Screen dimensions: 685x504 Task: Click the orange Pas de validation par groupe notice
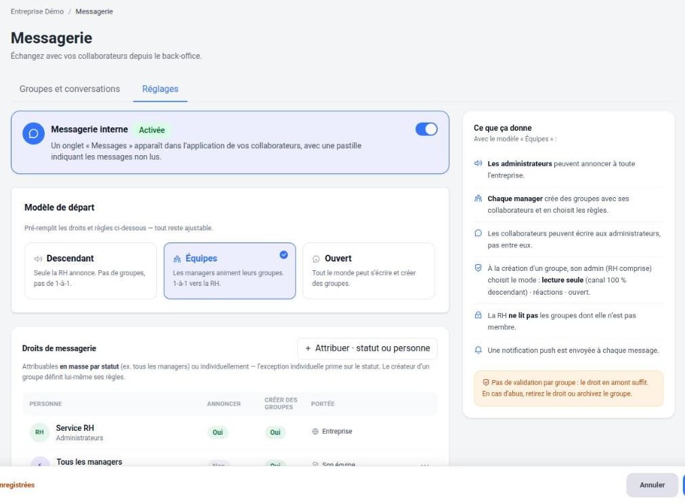[569, 388]
